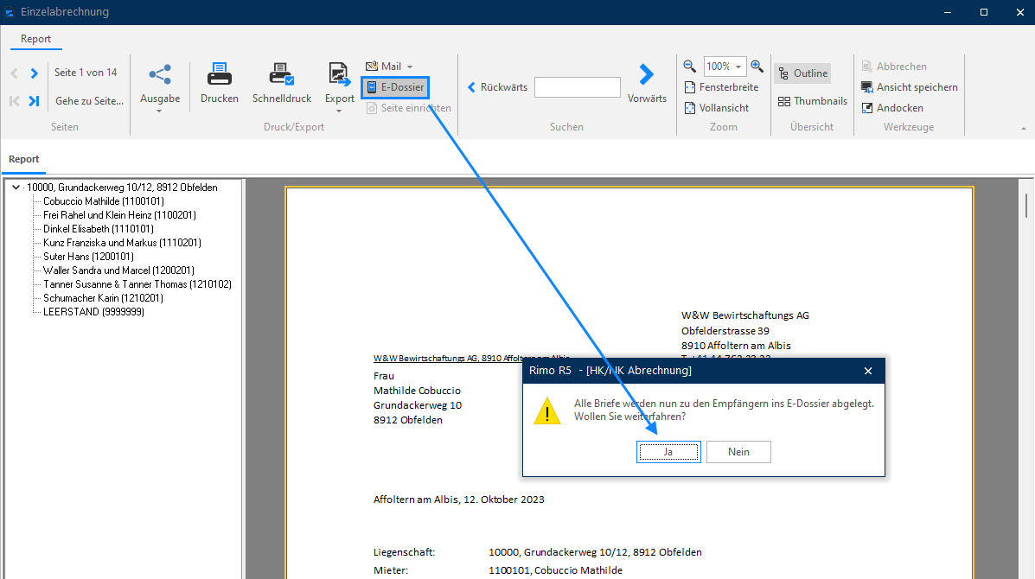Image resolution: width=1035 pixels, height=579 pixels.
Task: Zoom in with the magnifier plus icon
Action: click(x=757, y=66)
